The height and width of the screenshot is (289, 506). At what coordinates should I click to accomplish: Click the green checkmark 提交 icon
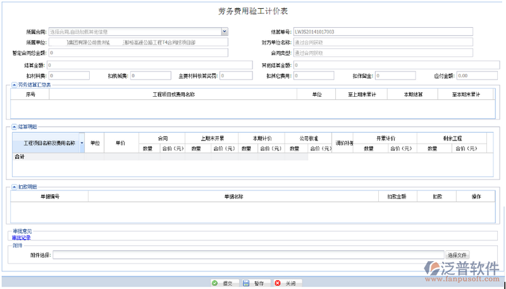(215, 283)
